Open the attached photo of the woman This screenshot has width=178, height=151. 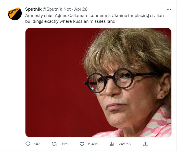[x=98, y=82]
